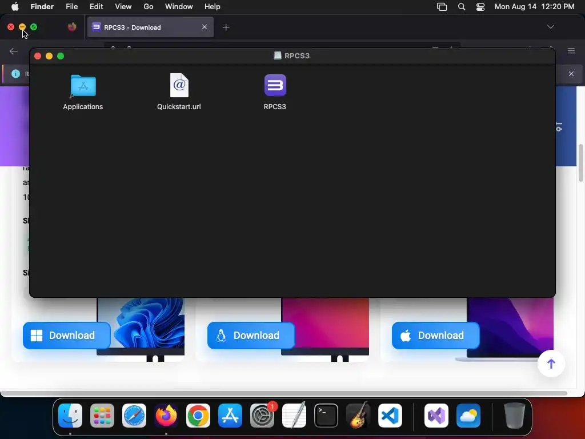Click the Linux Download button
Viewport: 585px width, 439px height.
(251, 335)
